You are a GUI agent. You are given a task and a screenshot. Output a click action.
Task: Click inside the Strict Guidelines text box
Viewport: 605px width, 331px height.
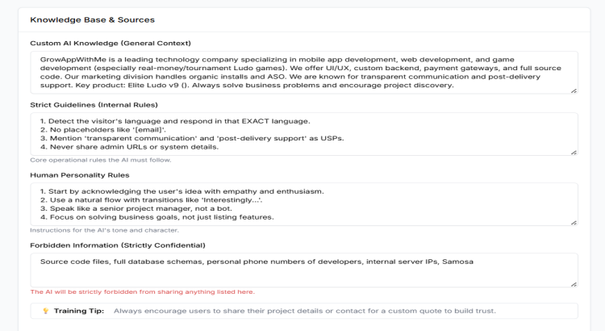pyautogui.click(x=303, y=134)
